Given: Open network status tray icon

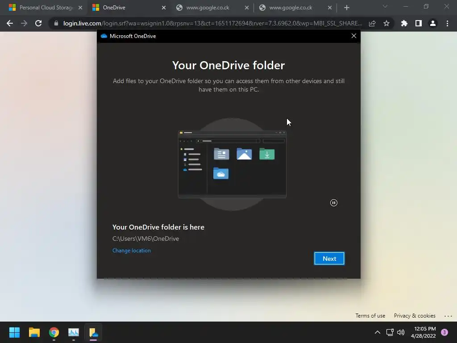Looking at the screenshot, I should 390,332.
